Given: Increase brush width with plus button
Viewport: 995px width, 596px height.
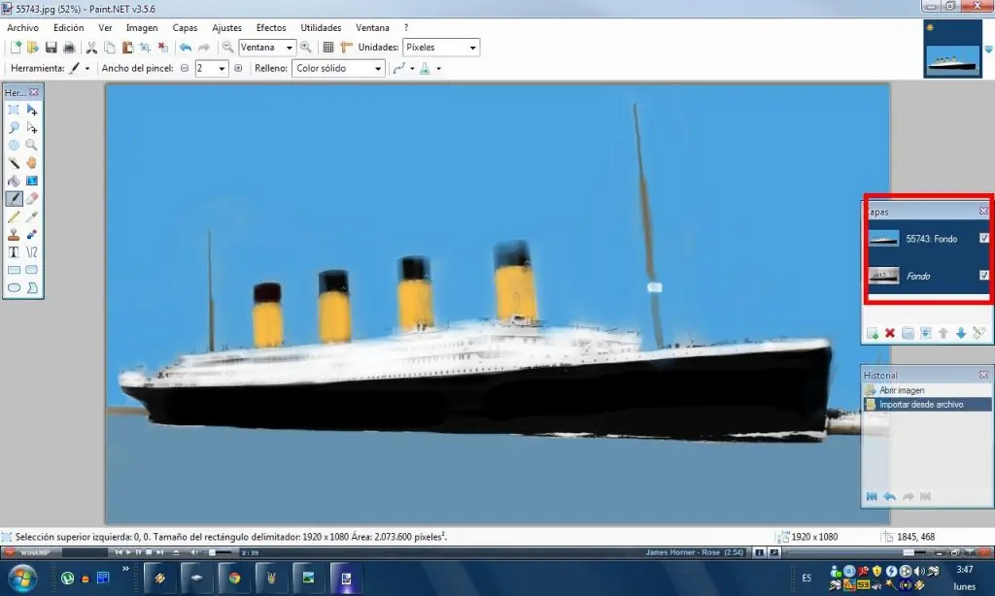Looking at the screenshot, I should (x=238, y=69).
